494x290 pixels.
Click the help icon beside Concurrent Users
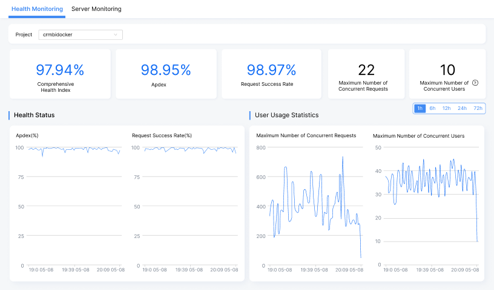(475, 83)
